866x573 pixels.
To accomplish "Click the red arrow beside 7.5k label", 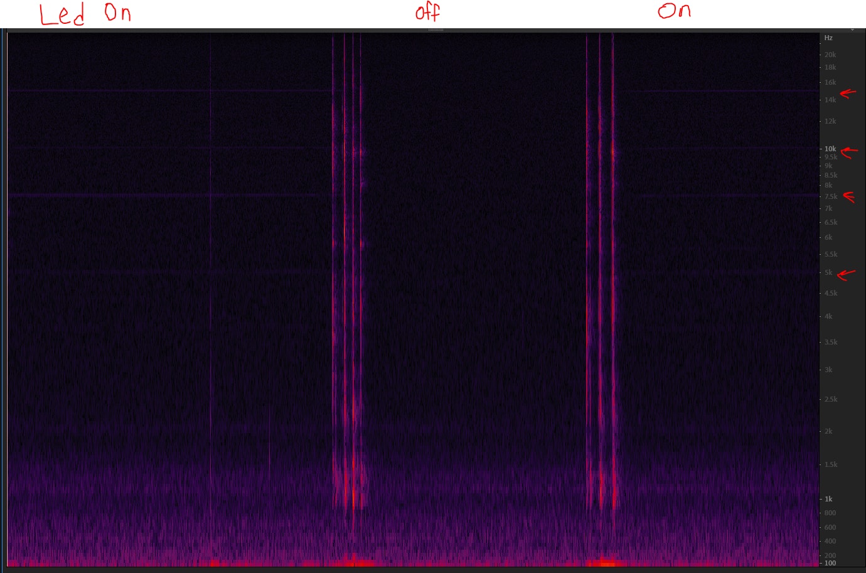I will [849, 197].
